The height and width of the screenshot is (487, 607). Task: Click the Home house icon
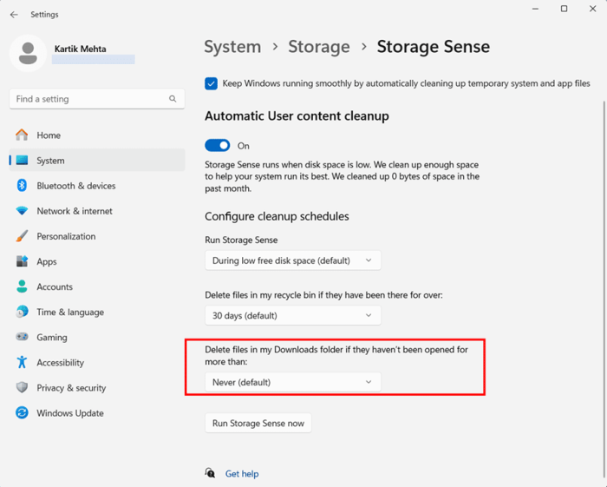coord(22,135)
